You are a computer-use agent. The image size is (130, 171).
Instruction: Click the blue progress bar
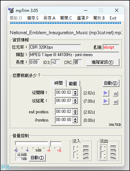tap(66, 23)
